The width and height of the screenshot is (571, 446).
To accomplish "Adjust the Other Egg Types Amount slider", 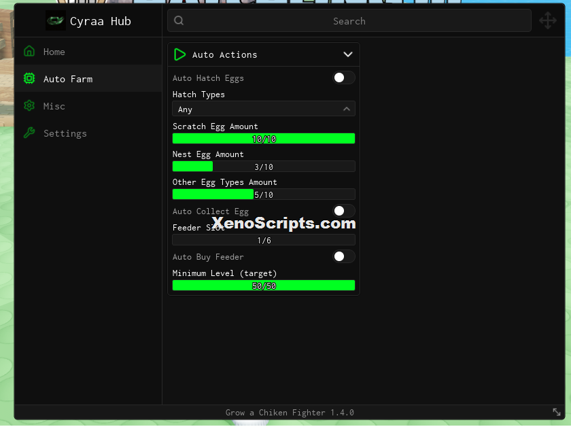I will click(264, 194).
